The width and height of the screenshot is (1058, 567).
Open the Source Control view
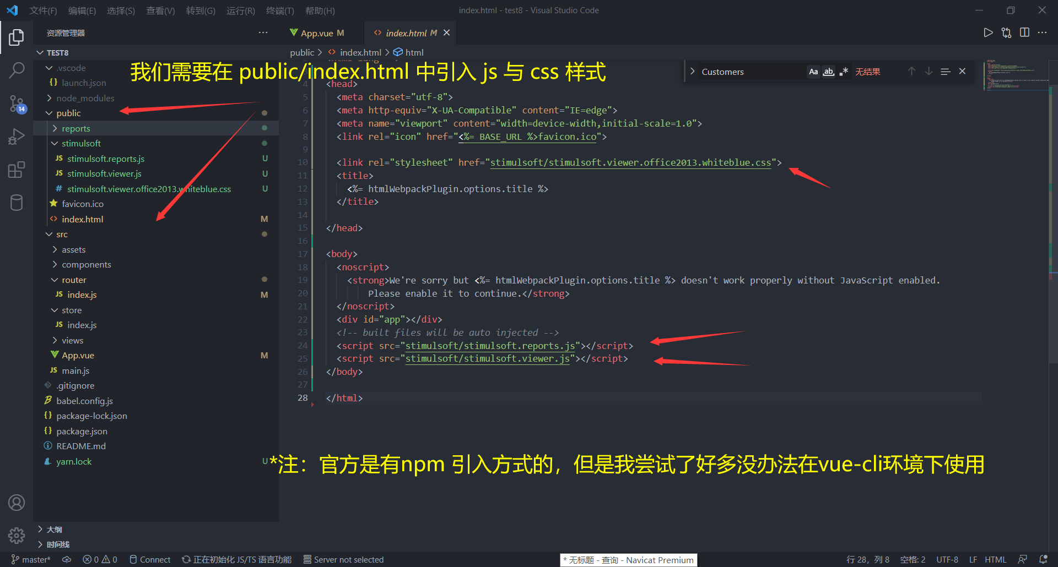(x=17, y=103)
